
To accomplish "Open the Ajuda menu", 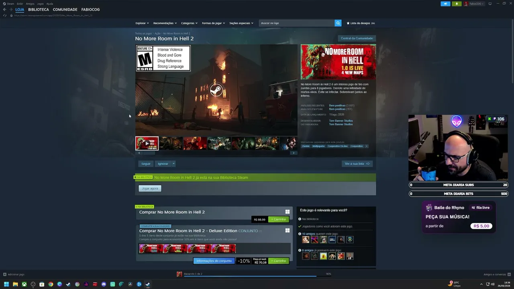I will pos(50,4).
